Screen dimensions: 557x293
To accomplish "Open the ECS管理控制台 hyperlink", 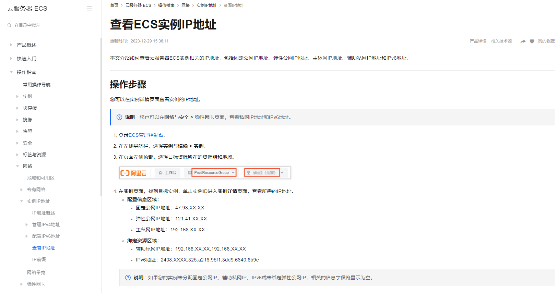I will click(x=146, y=135).
